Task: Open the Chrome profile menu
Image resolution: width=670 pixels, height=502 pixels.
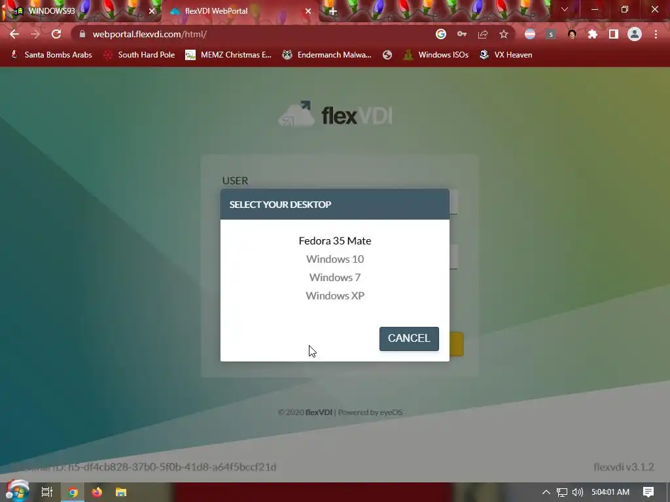Action: tap(635, 34)
